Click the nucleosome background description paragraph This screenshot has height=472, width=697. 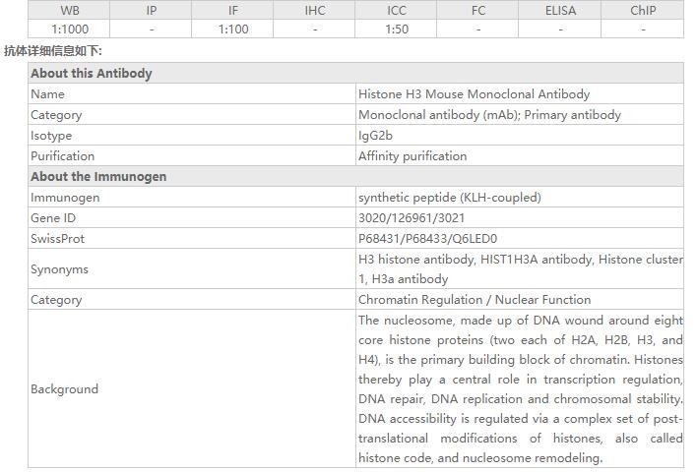520,389
